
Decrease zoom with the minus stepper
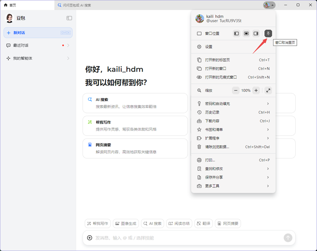(x=235, y=90)
